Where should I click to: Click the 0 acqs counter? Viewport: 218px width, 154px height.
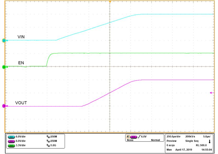(x=171, y=146)
